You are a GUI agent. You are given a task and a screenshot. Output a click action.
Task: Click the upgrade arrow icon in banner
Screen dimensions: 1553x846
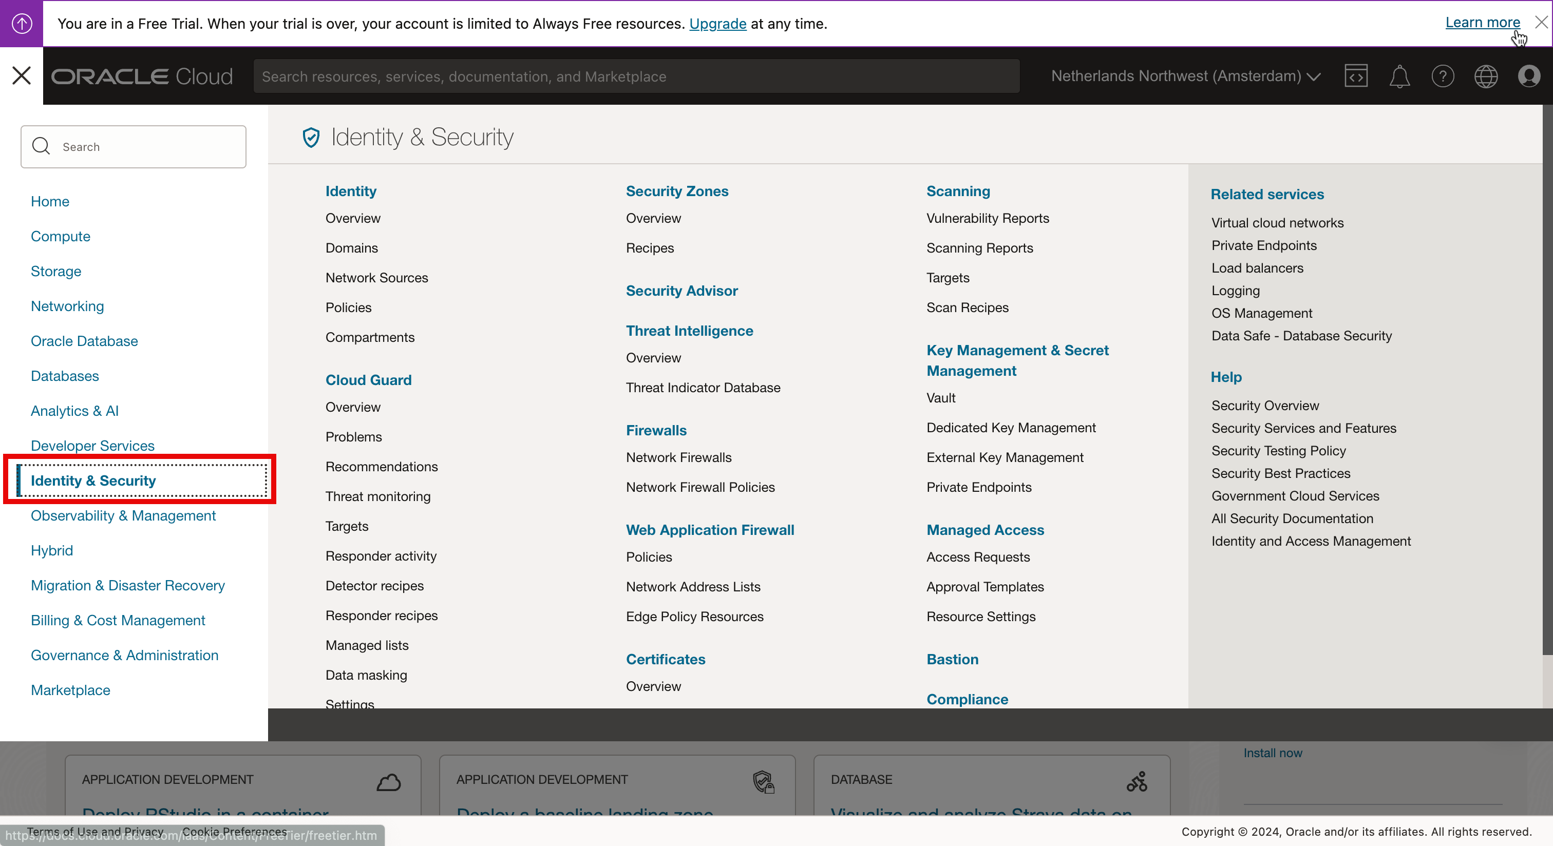pos(22,24)
